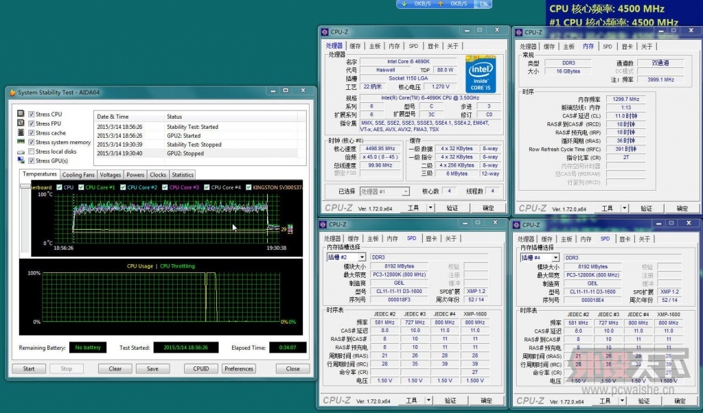Click 确定 in CPU-Z memory window
This screenshot has height=413, width=703.
click(x=682, y=209)
